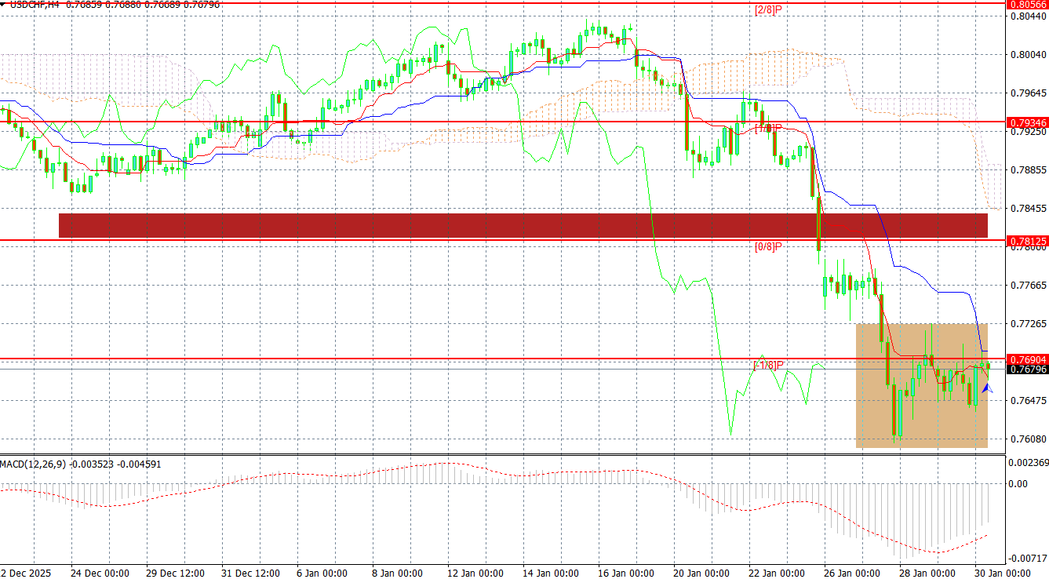Click the 28 Jan 00:00 time label
This screenshot has width=1049, height=579.
pos(927,573)
